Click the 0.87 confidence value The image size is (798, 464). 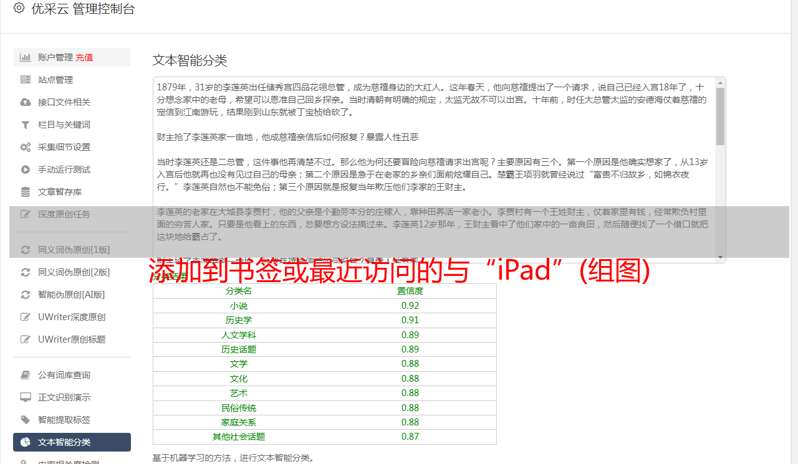[410, 437]
